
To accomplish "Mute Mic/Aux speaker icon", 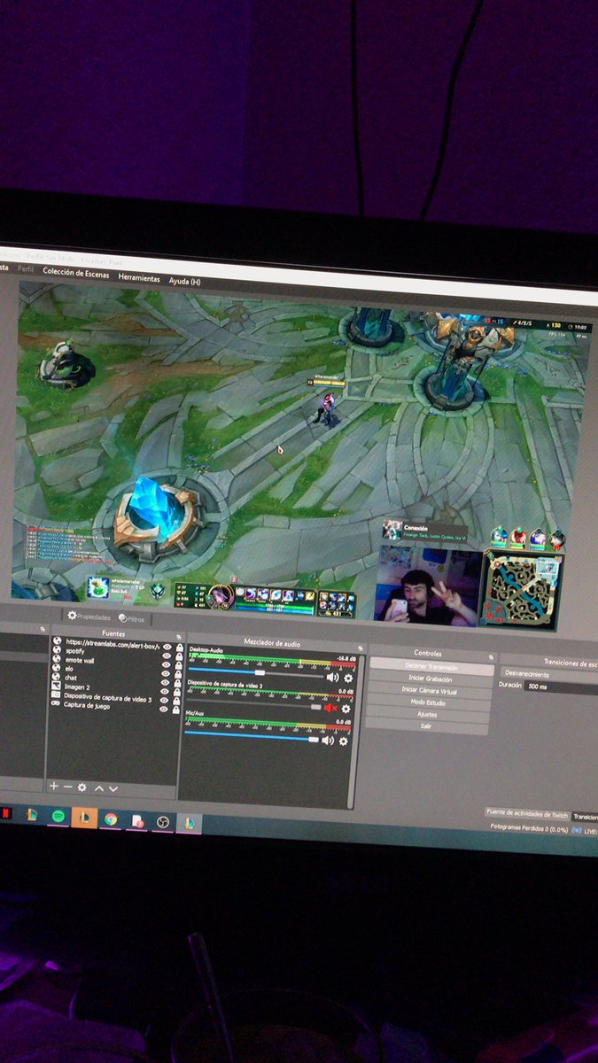I will (327, 740).
